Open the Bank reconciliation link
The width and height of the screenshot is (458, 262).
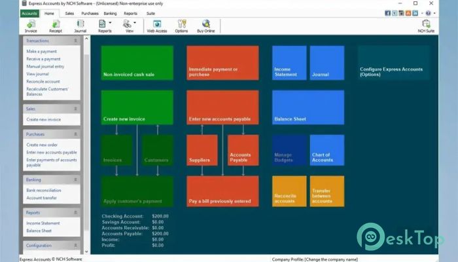pyautogui.click(x=44, y=191)
